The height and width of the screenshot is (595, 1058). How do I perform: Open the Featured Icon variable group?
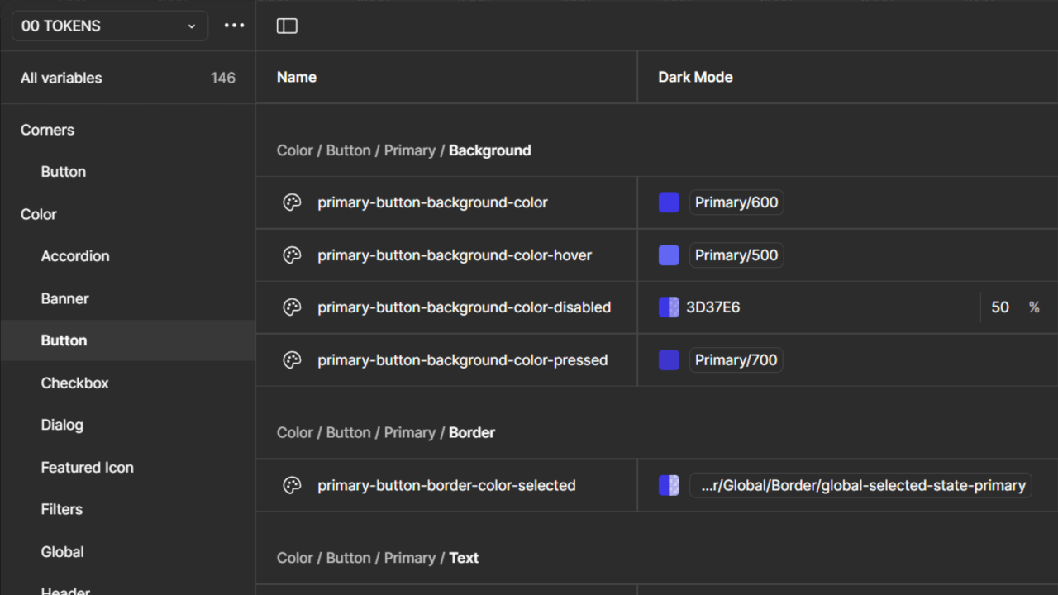[x=87, y=467]
